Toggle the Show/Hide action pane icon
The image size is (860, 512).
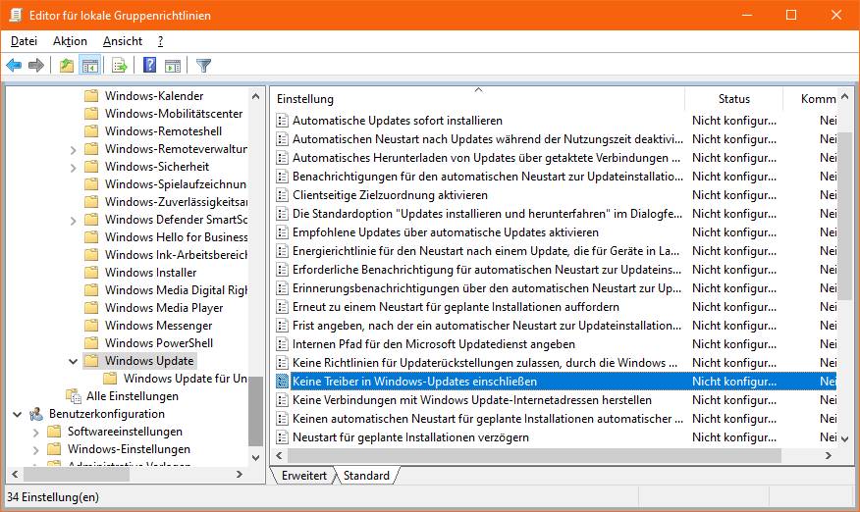click(173, 66)
